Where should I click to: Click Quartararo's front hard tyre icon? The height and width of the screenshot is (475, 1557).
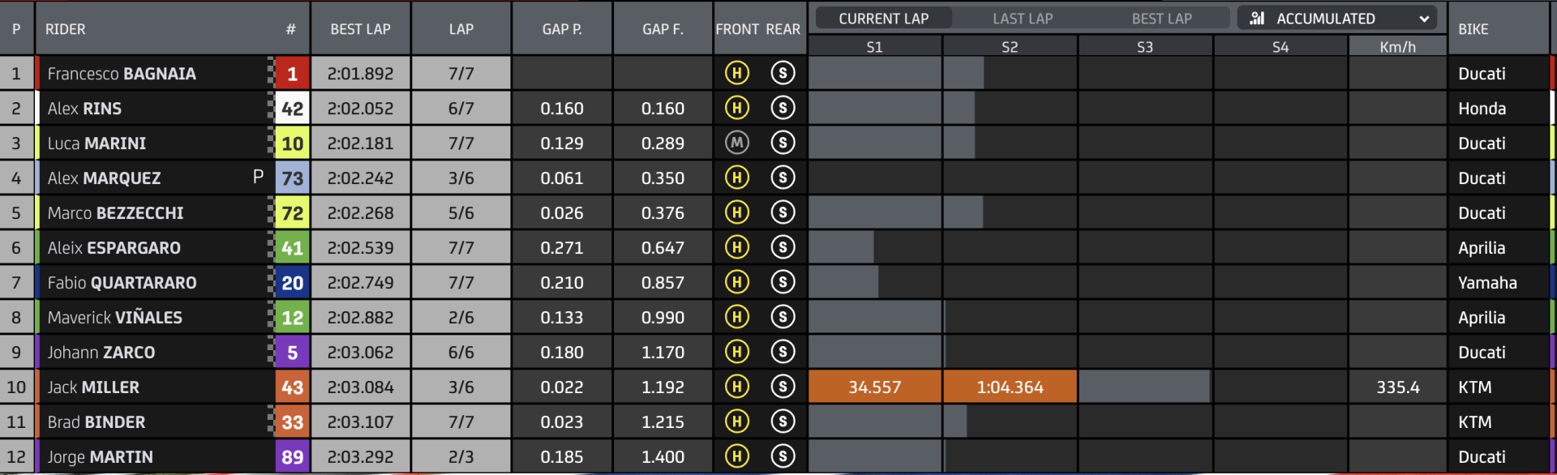(736, 283)
